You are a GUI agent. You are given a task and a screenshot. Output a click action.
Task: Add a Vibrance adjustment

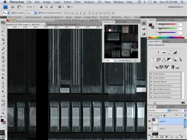click(x=153, y=59)
